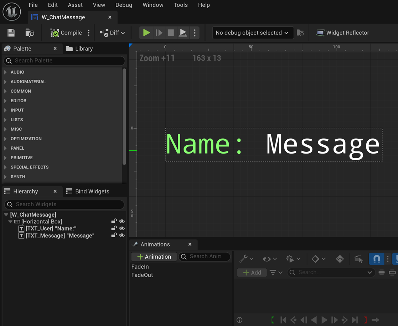
Task: Toggle snapping with the magnet icon
Action: (376, 259)
